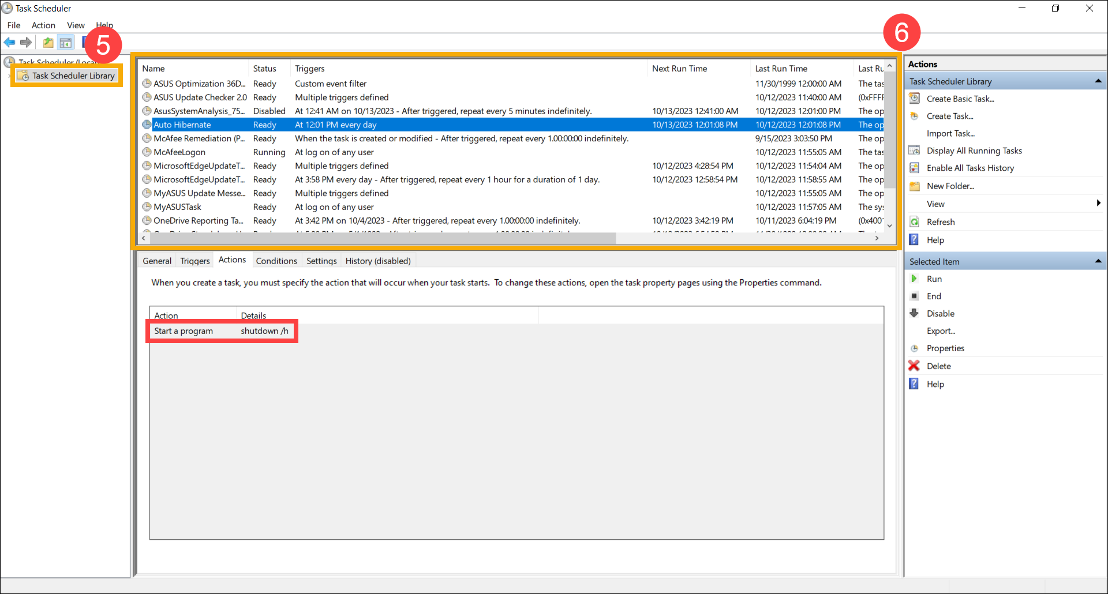Select the McAfeeLogon task row
1108x594 pixels.
pyautogui.click(x=179, y=152)
